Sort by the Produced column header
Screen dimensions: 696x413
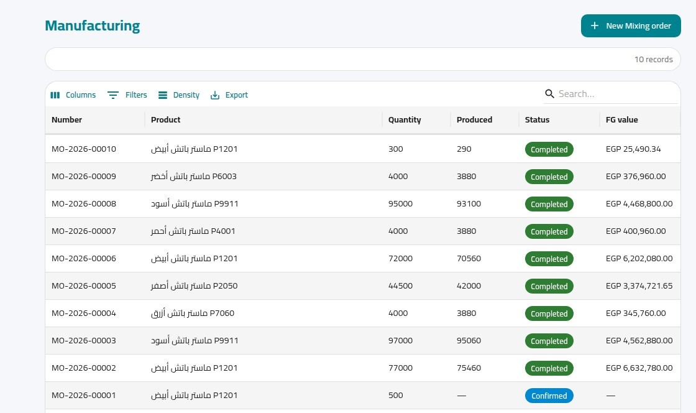474,120
